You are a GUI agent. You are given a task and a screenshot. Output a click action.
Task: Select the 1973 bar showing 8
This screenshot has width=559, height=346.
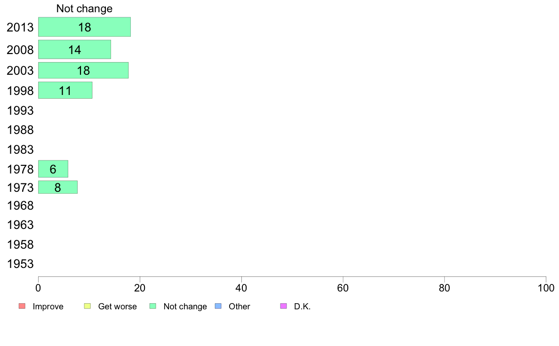58,188
